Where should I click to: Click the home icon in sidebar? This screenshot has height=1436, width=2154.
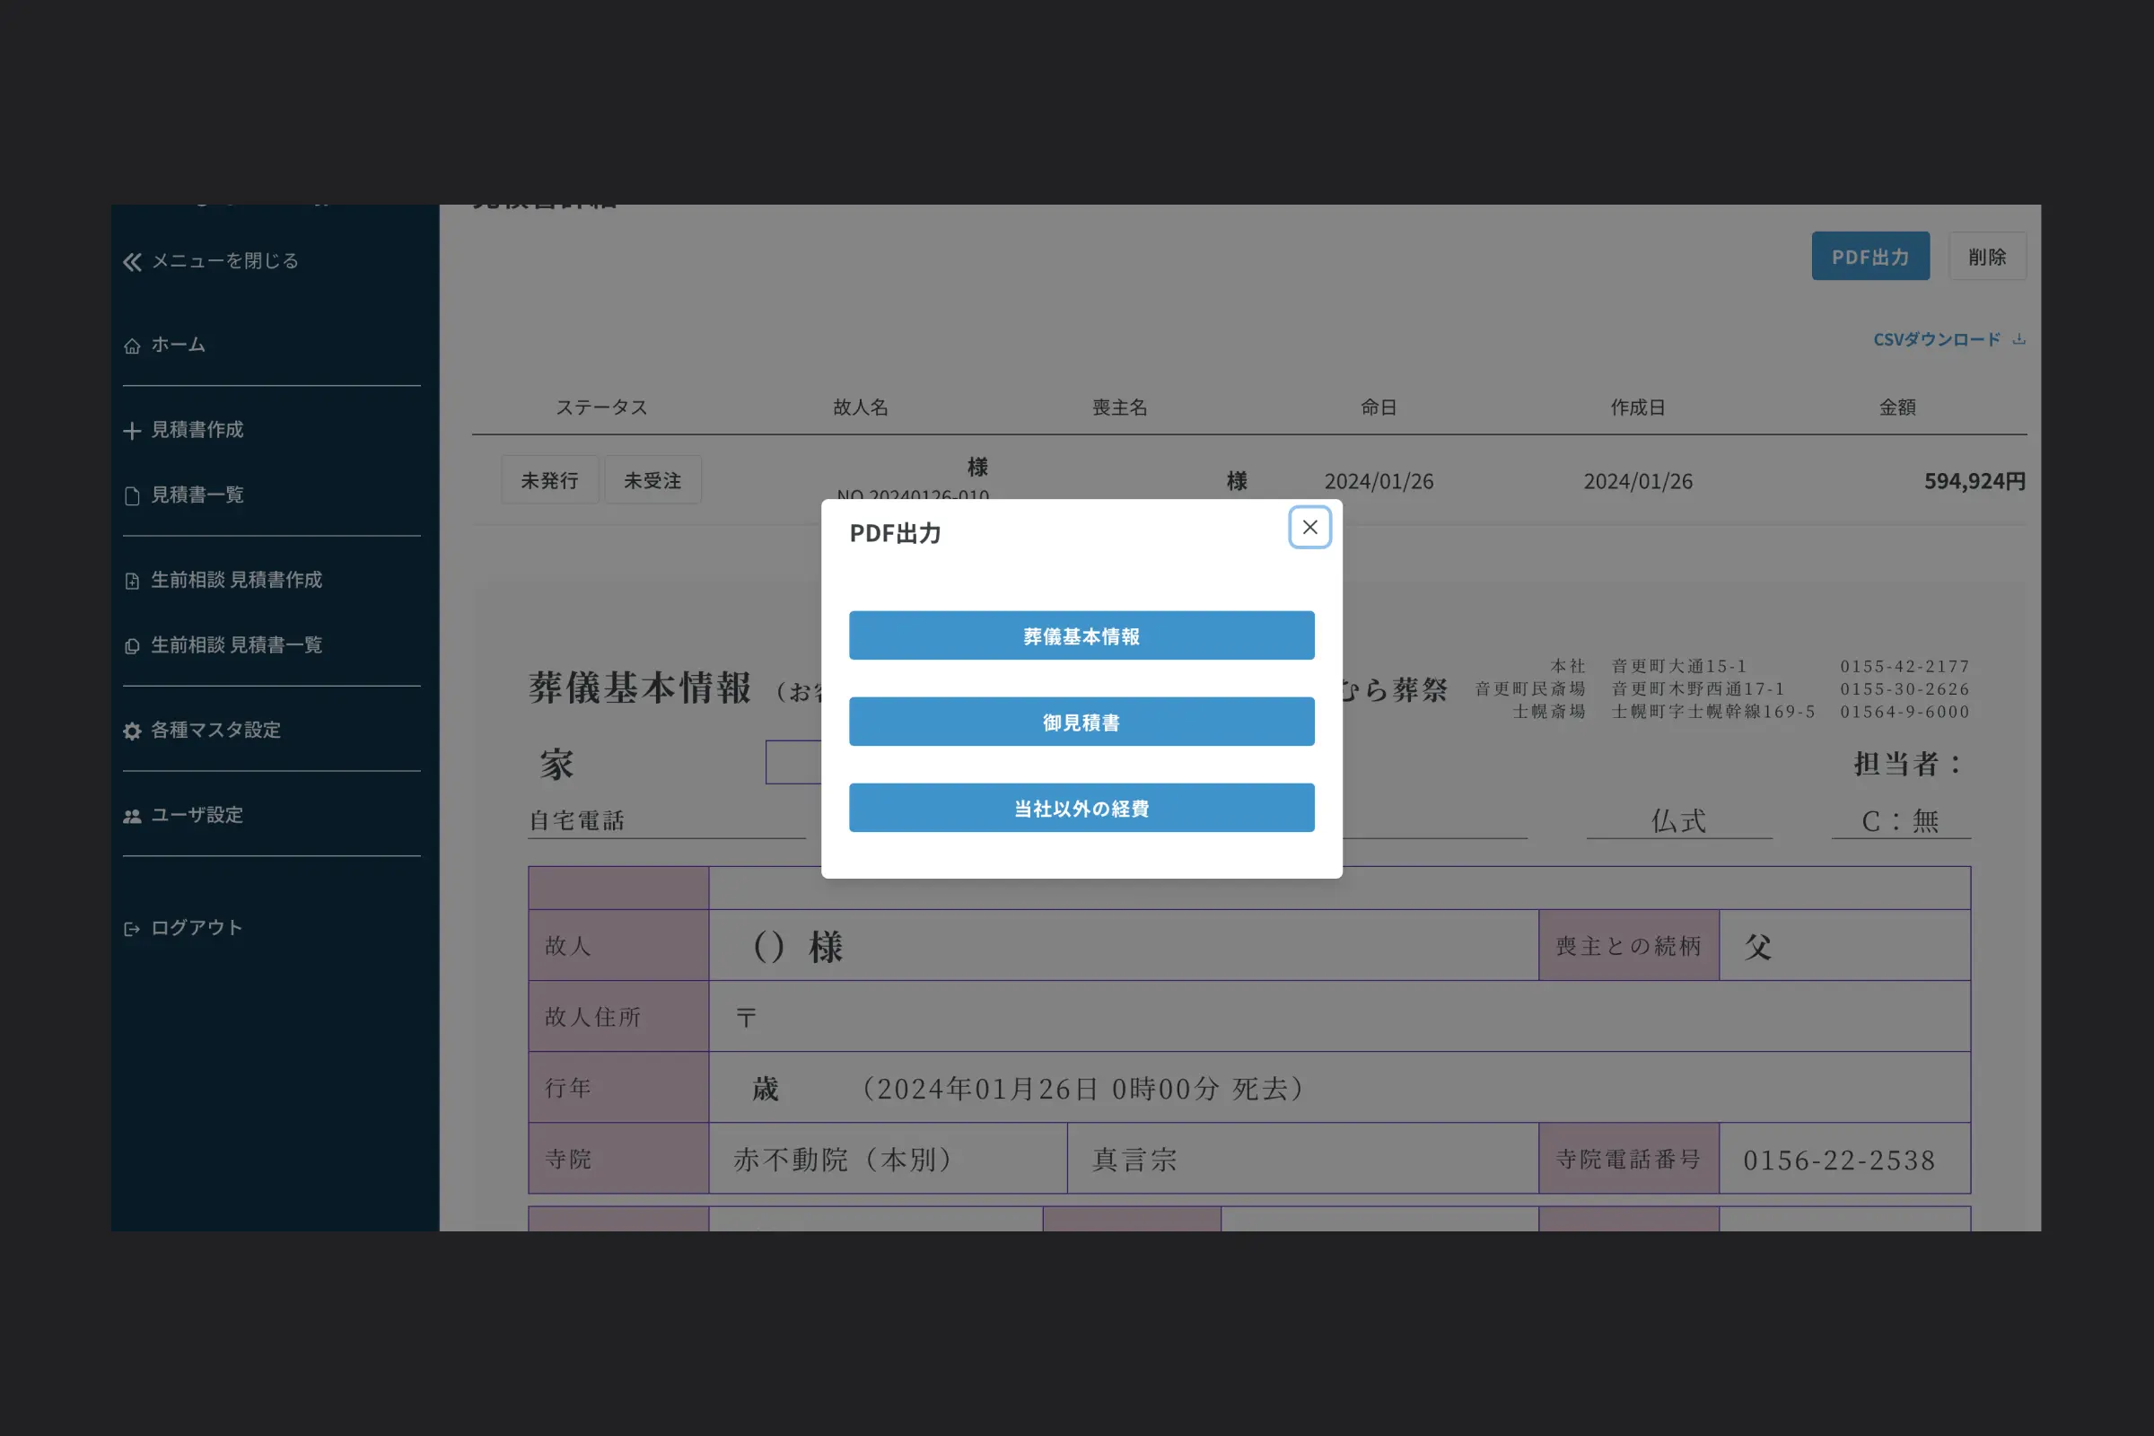(132, 346)
